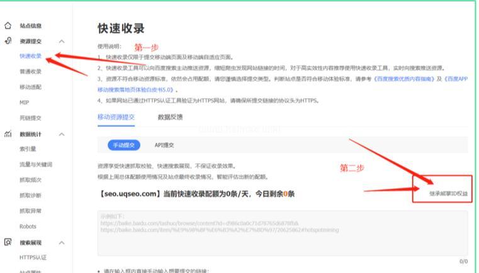
Task: Open the 死链提交 sidebar item
Action: pyautogui.click(x=31, y=118)
